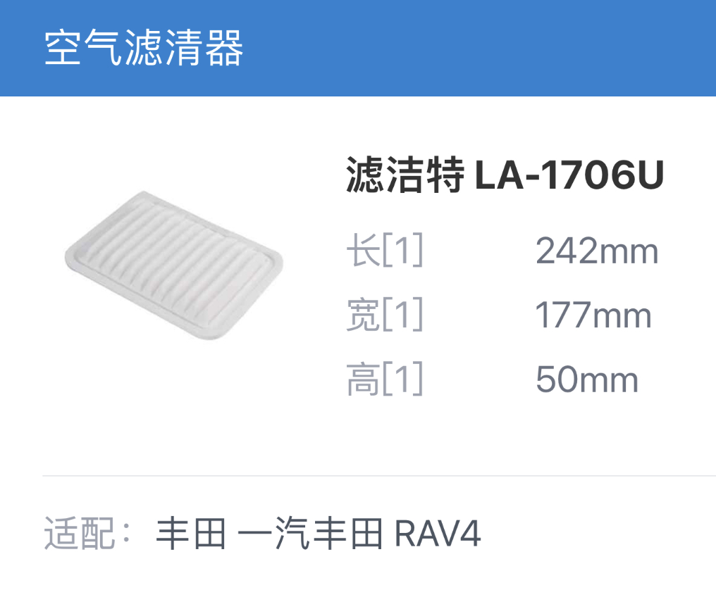Click the [1] footnote marker beside 高
This screenshot has height=590, width=716.
(403, 379)
